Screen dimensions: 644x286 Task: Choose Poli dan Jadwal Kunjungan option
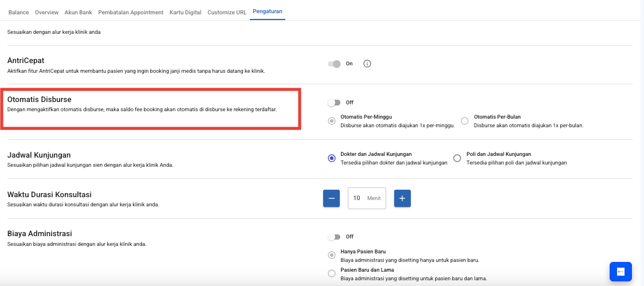(x=457, y=158)
